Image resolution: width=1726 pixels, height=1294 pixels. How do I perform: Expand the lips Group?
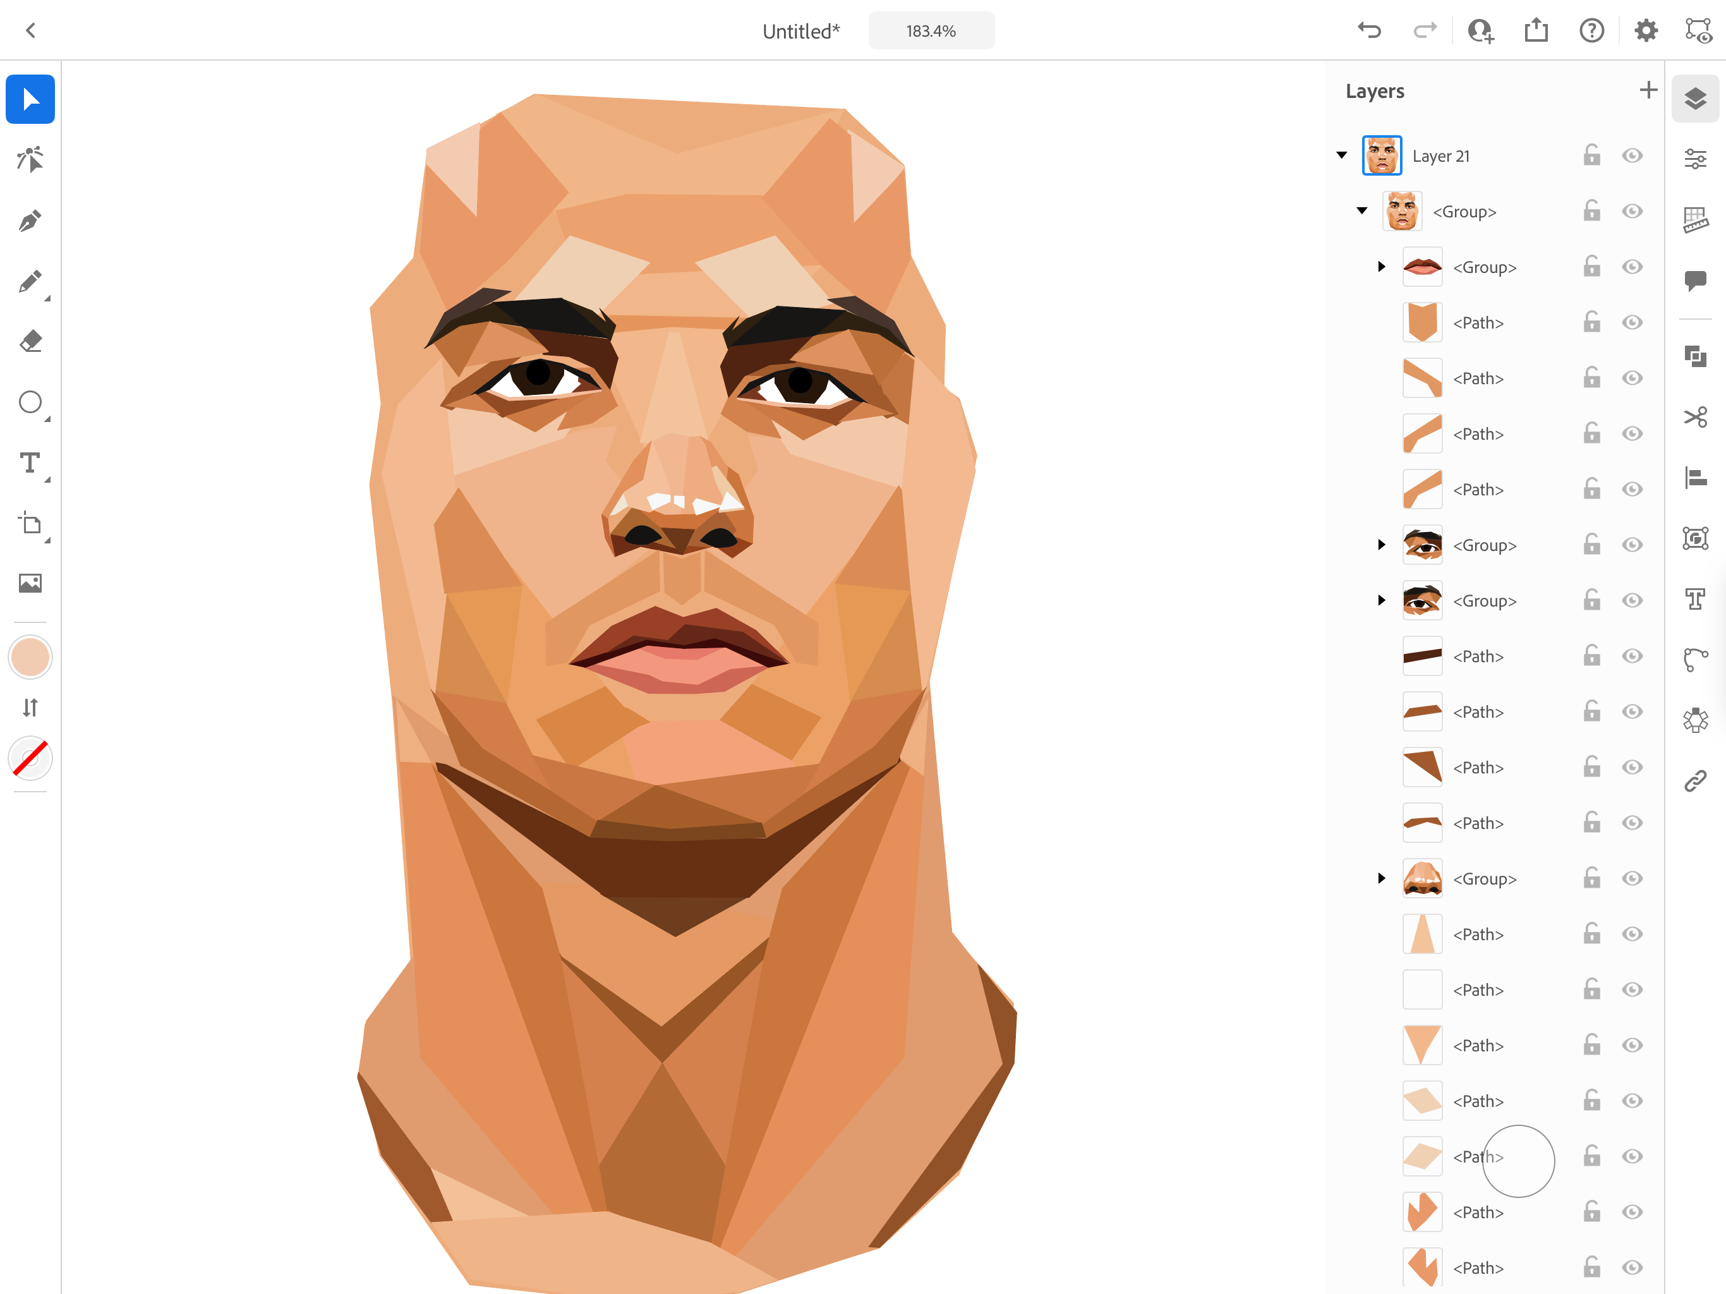coord(1381,267)
